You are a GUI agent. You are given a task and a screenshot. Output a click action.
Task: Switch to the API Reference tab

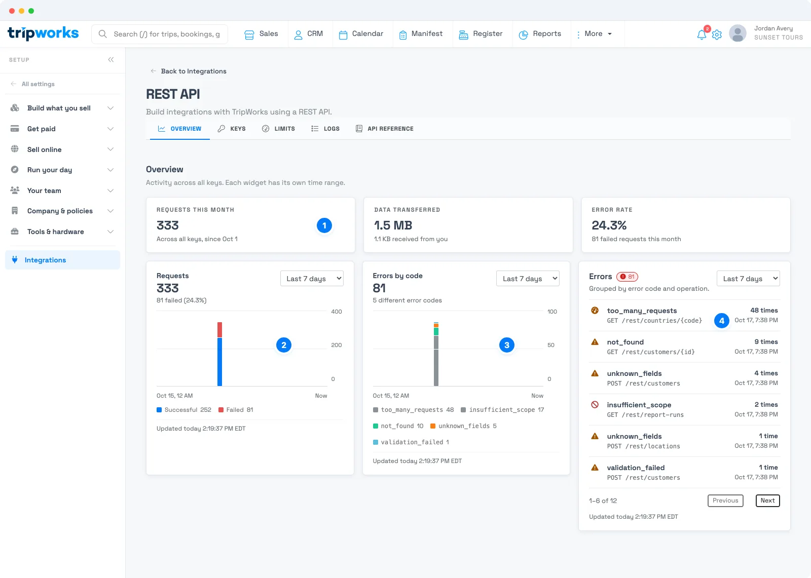pyautogui.click(x=385, y=129)
